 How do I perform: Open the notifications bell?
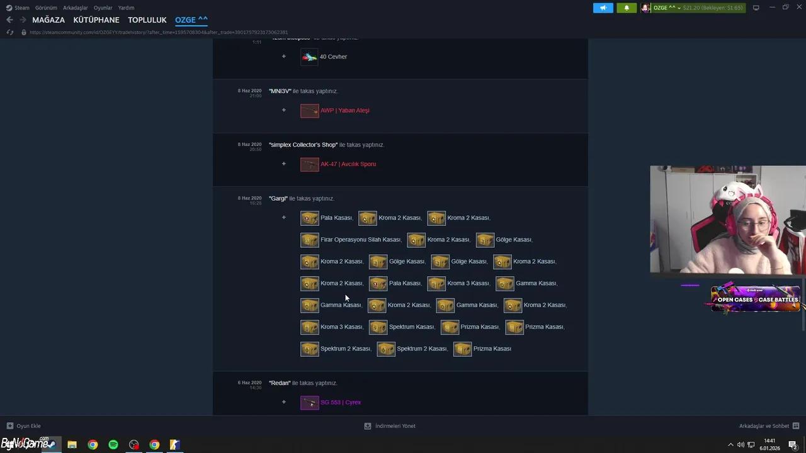tap(627, 8)
